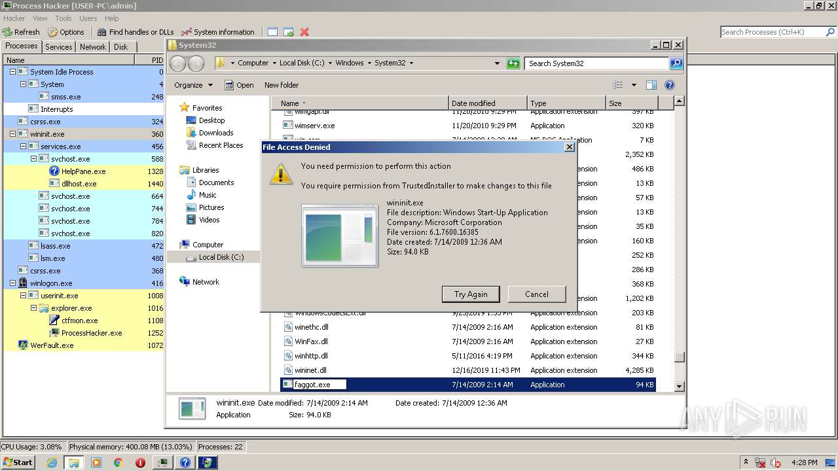This screenshot has height=471, width=838.
Task: Open Downloads in navigation pane
Action: click(215, 133)
